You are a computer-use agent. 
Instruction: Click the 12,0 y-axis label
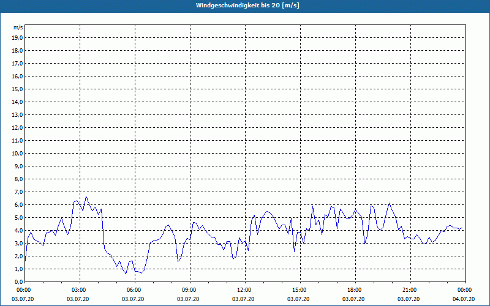17,128
